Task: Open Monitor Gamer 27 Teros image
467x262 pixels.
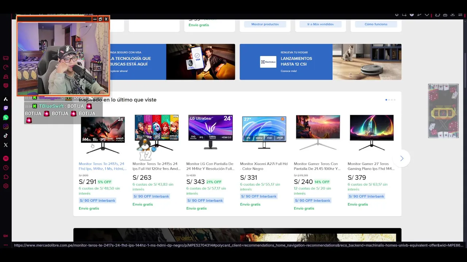Action: point(372,132)
